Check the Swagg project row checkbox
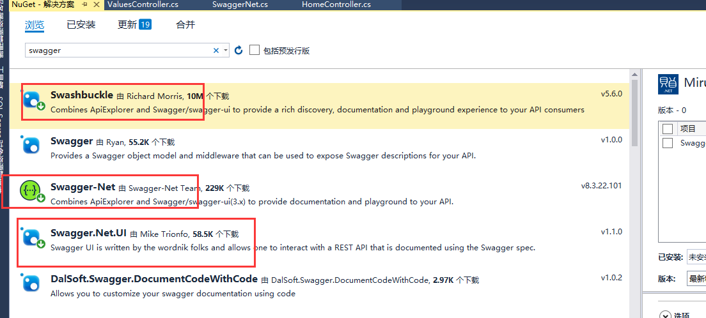 tap(668, 143)
